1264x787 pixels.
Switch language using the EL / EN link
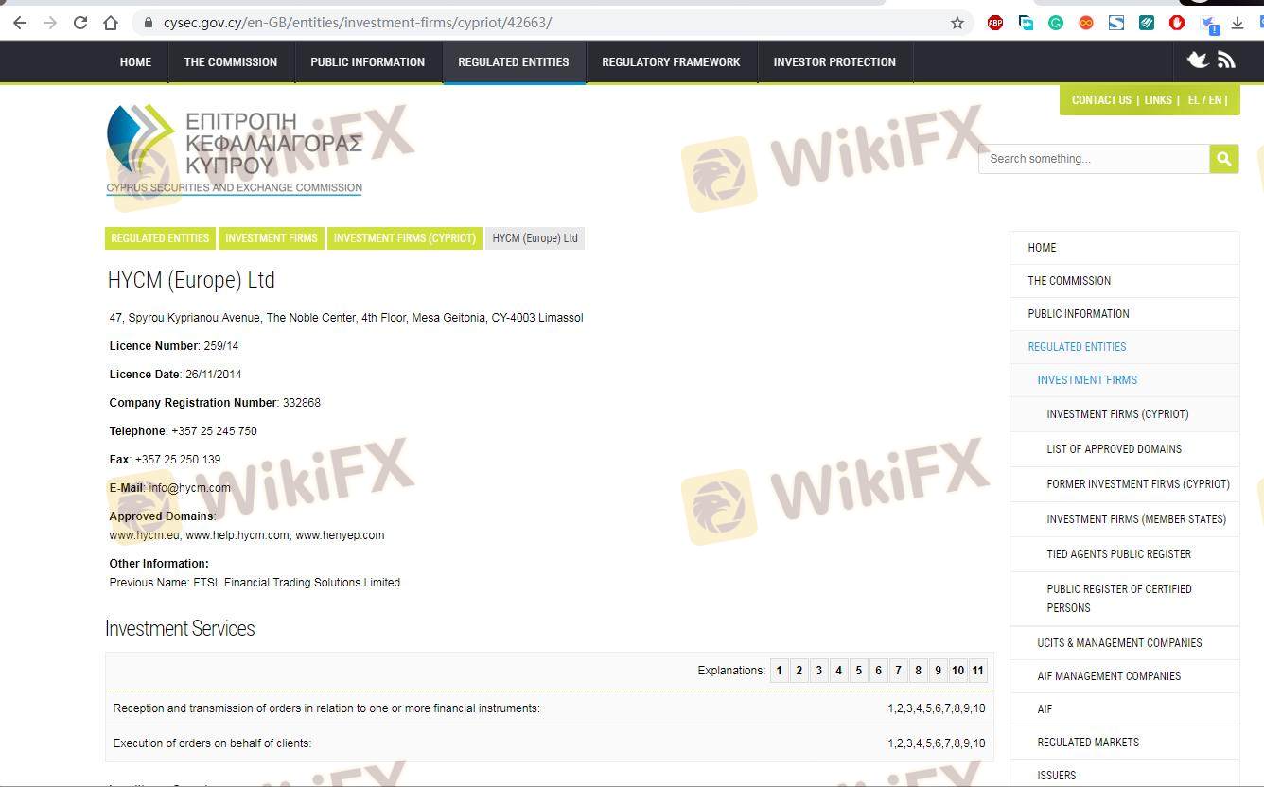point(1206,100)
